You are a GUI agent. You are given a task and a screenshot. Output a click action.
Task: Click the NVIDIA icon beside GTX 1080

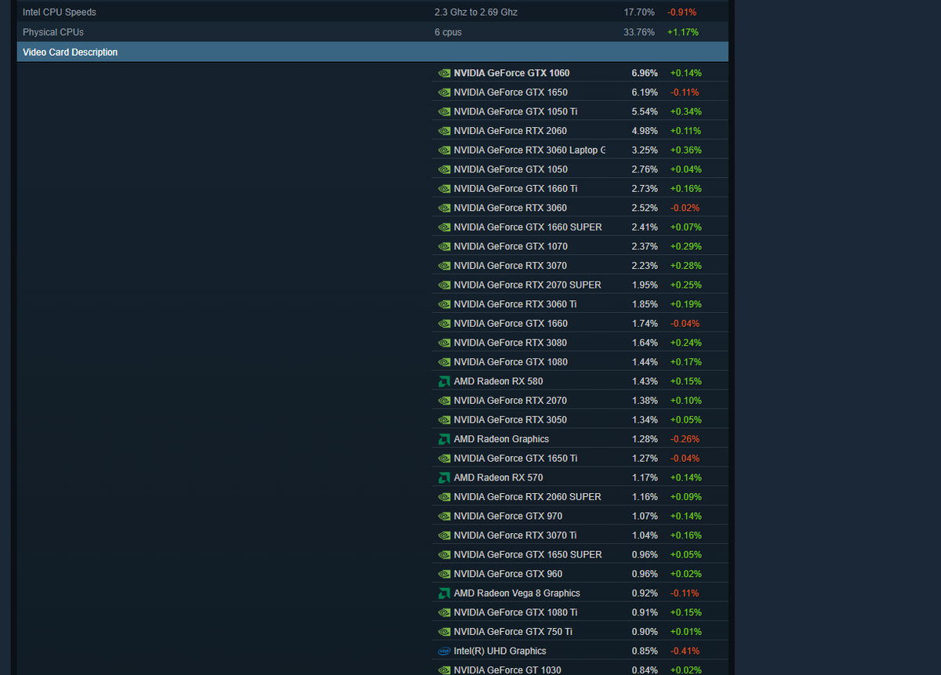444,362
